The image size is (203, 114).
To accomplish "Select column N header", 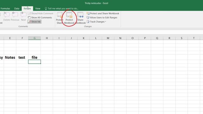I will [120, 38].
